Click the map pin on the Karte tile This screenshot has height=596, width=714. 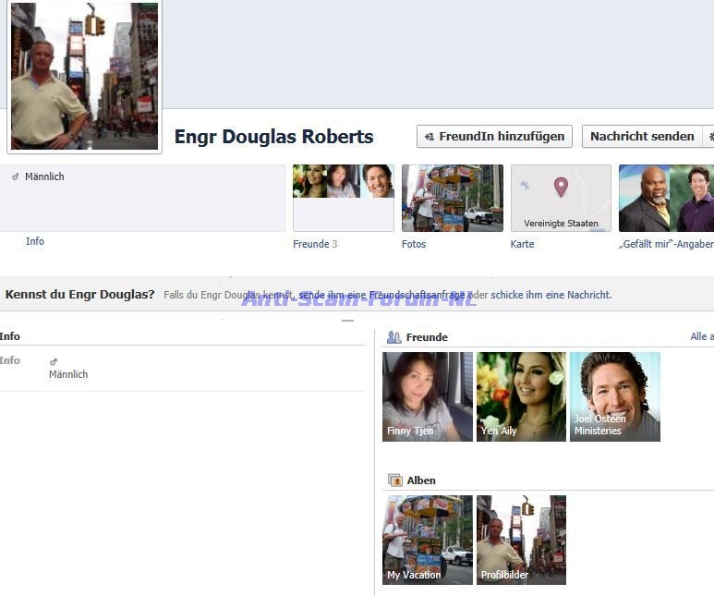pos(561,188)
